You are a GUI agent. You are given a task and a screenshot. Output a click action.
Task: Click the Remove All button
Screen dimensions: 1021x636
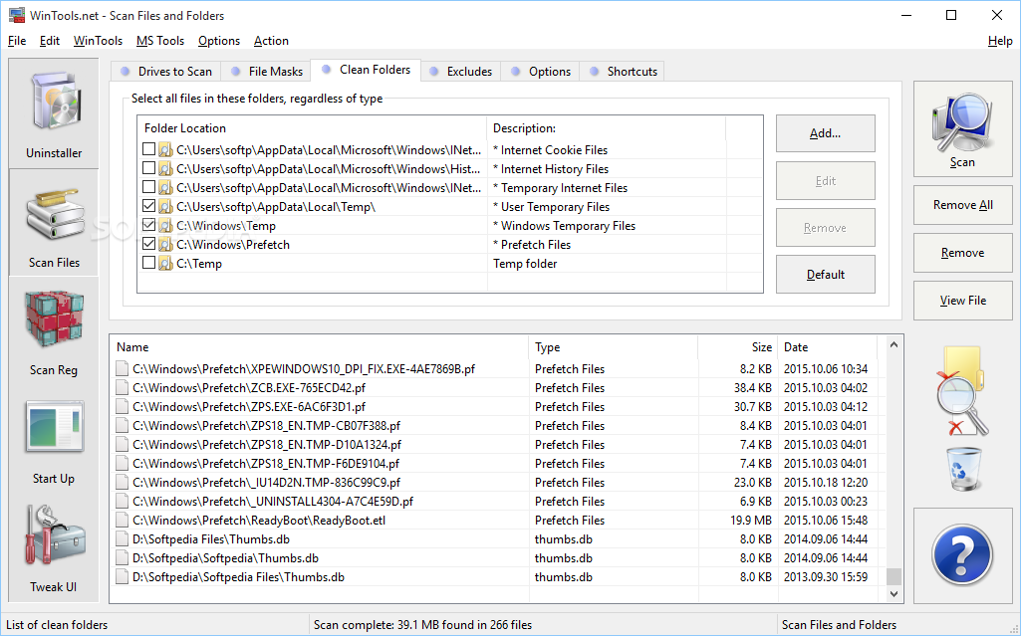(962, 205)
